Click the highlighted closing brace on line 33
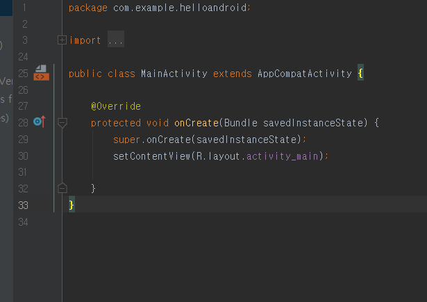The height and width of the screenshot is (302, 427). click(x=72, y=205)
